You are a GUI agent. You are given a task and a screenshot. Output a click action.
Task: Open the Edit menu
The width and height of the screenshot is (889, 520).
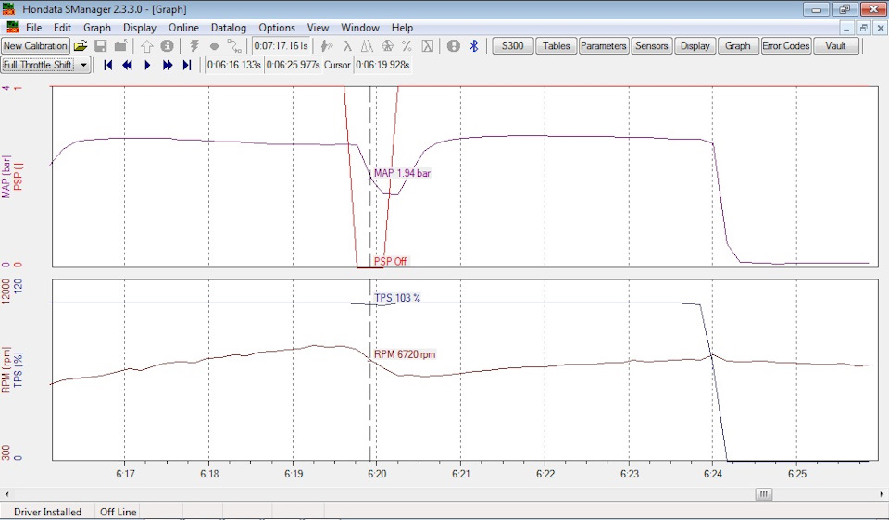click(x=62, y=27)
